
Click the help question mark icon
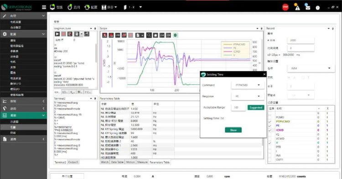click(x=317, y=8)
